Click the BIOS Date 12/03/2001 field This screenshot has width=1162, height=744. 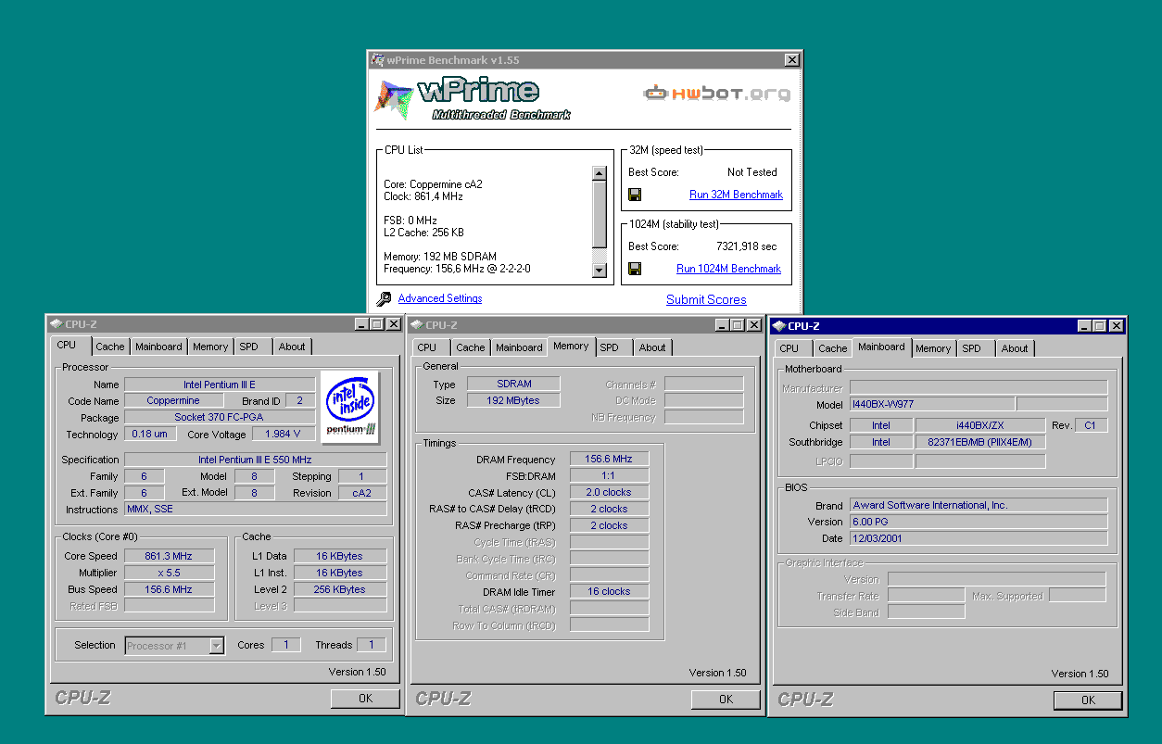(979, 538)
